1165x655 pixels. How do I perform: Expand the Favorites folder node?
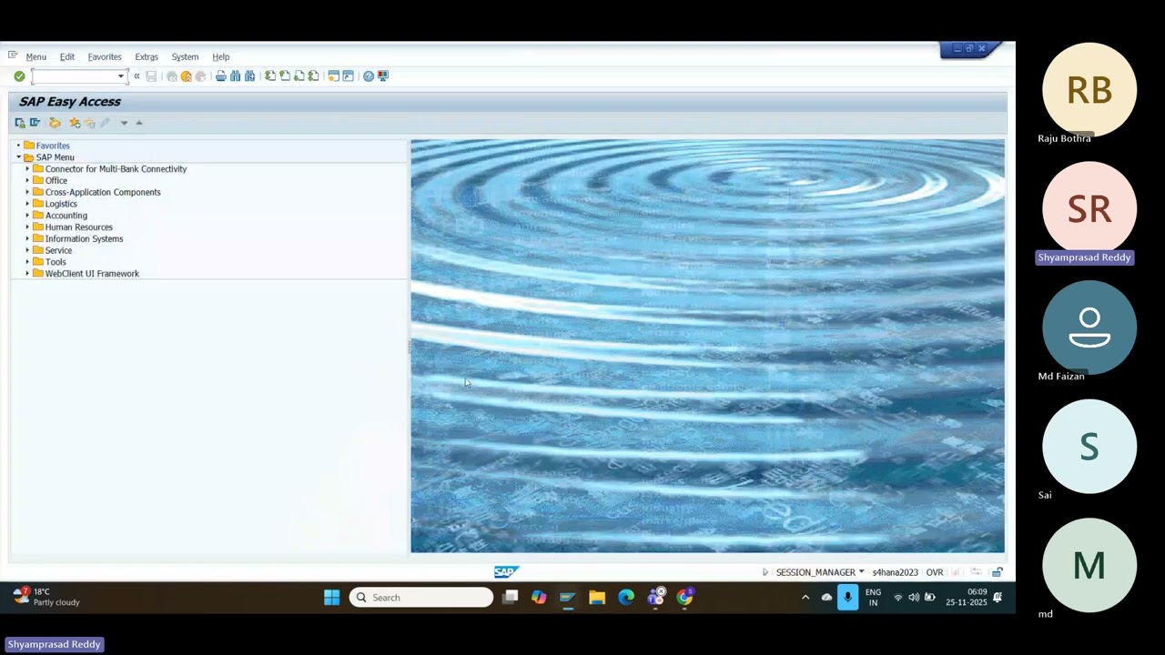18,146
